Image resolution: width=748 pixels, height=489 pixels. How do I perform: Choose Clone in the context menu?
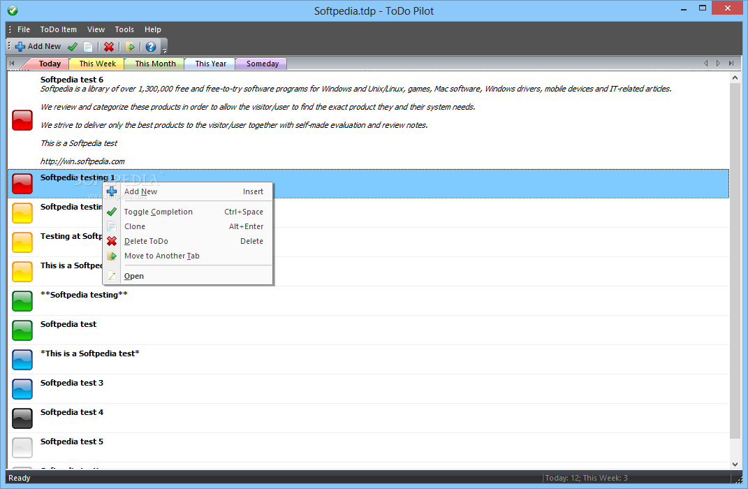coord(188,226)
